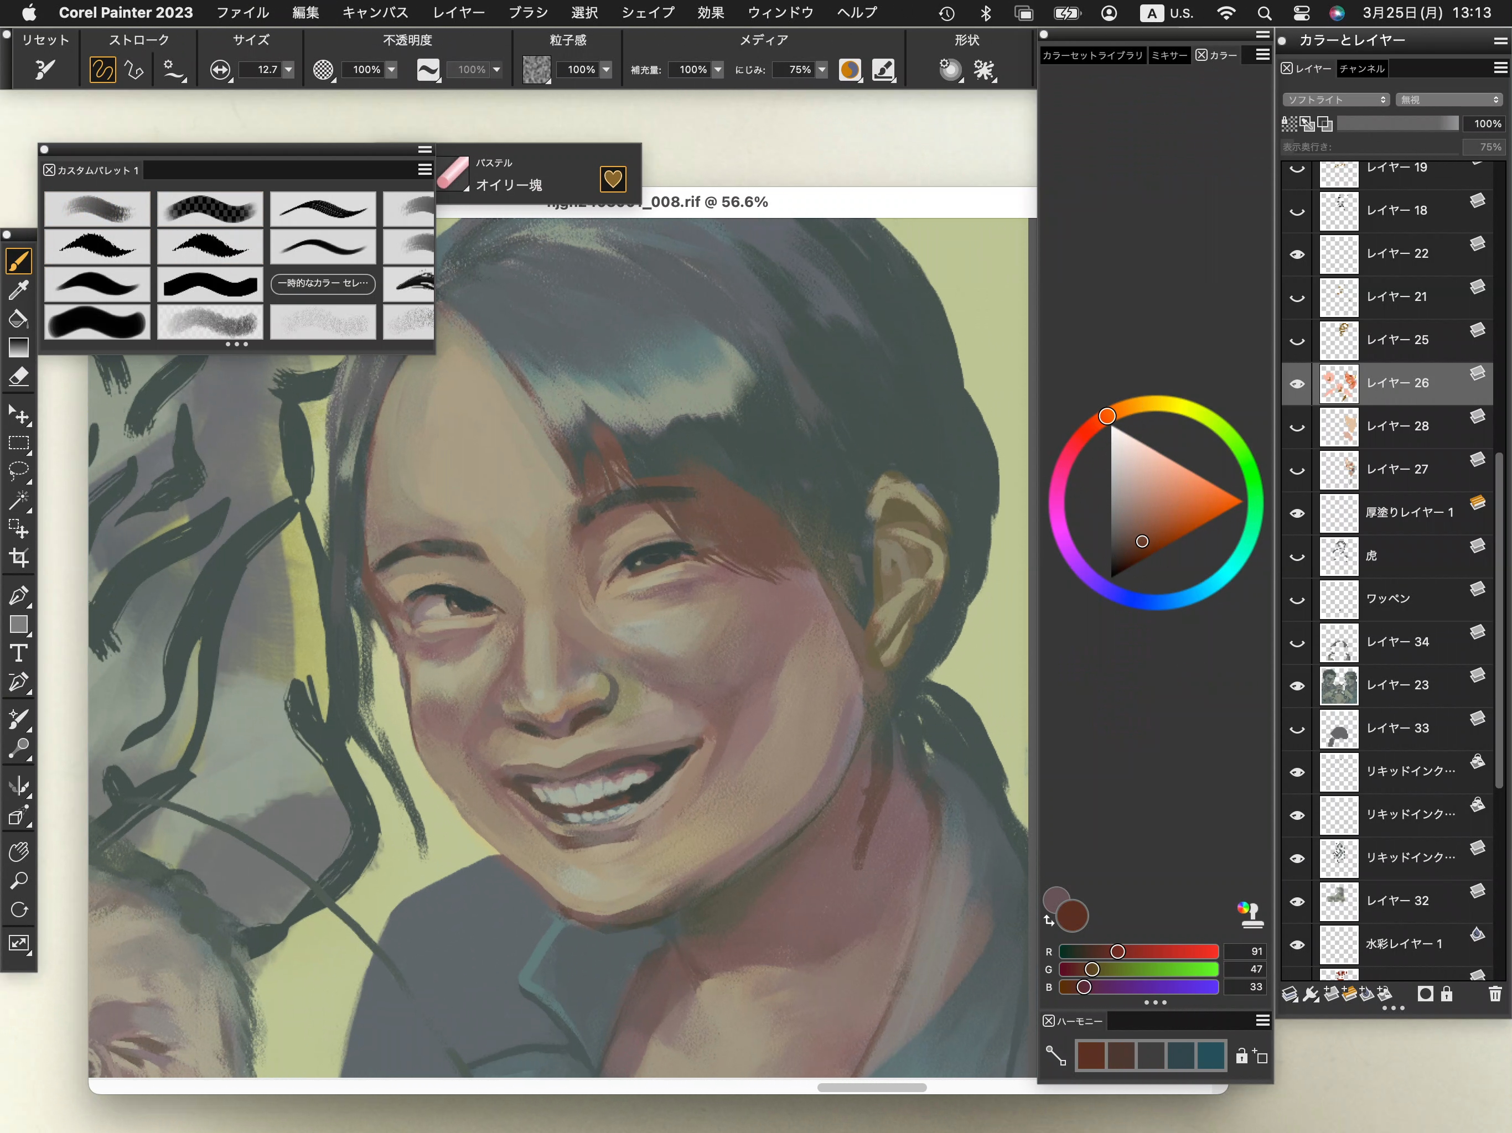The width and height of the screenshot is (1512, 1133).
Task: Adjust the layer opacity slider
Action: pyautogui.click(x=1397, y=124)
